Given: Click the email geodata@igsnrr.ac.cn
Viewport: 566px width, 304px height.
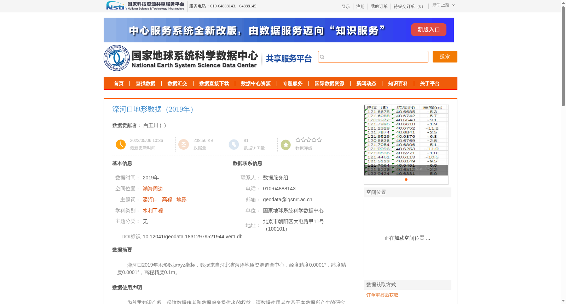Looking at the screenshot, I should pos(288,200).
